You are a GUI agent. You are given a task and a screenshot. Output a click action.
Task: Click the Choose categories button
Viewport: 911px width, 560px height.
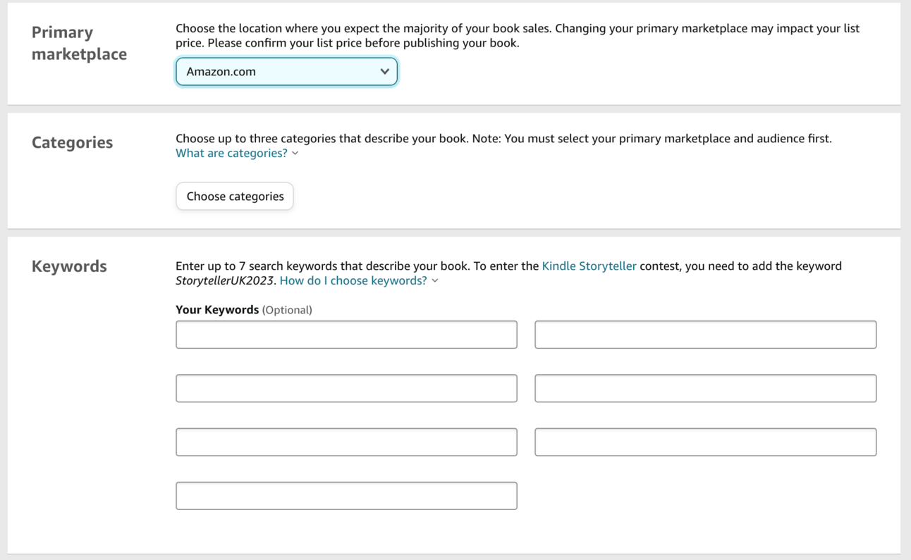click(x=235, y=197)
